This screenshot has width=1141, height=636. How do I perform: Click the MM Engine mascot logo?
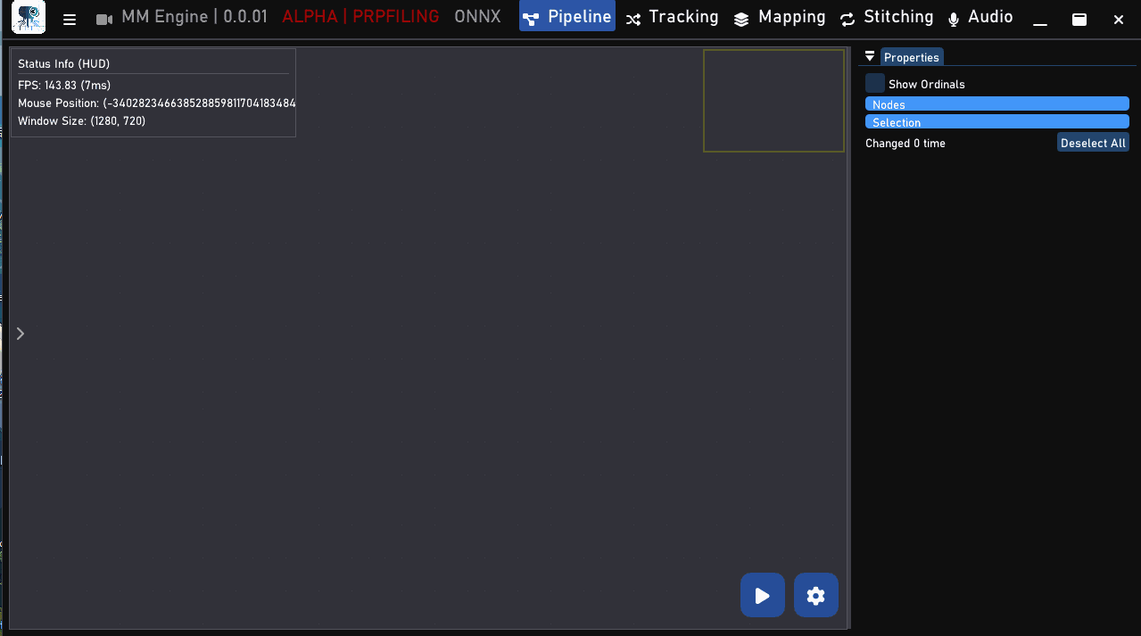28,18
